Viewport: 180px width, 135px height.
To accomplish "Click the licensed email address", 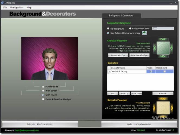I will pos(27,130).
